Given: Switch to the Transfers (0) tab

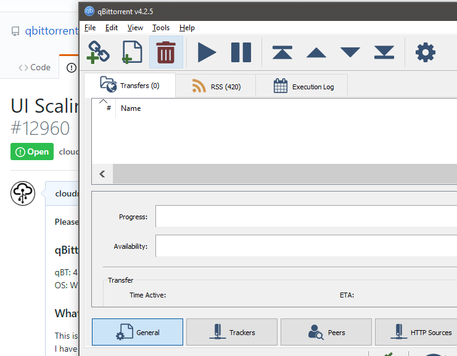Looking at the screenshot, I should 130,85.
